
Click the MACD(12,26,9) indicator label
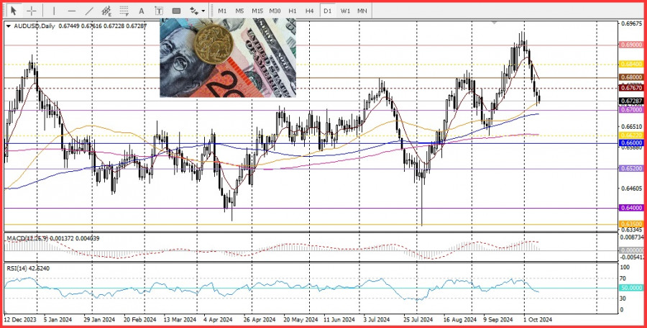pyautogui.click(x=27, y=238)
